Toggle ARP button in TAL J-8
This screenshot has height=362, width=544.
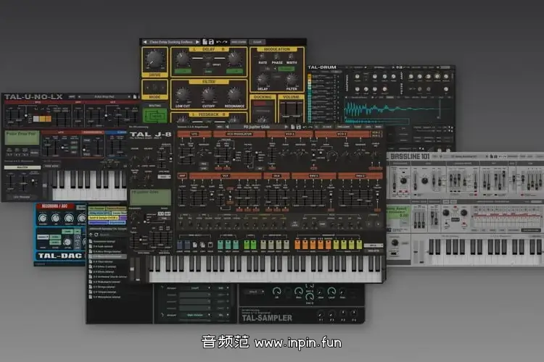pyautogui.click(x=182, y=176)
